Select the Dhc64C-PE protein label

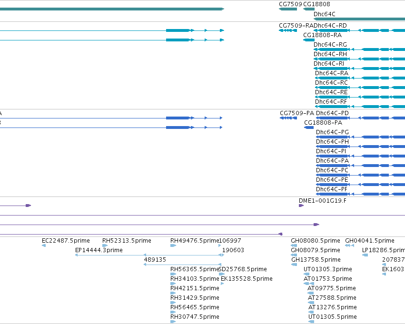pos(332,180)
